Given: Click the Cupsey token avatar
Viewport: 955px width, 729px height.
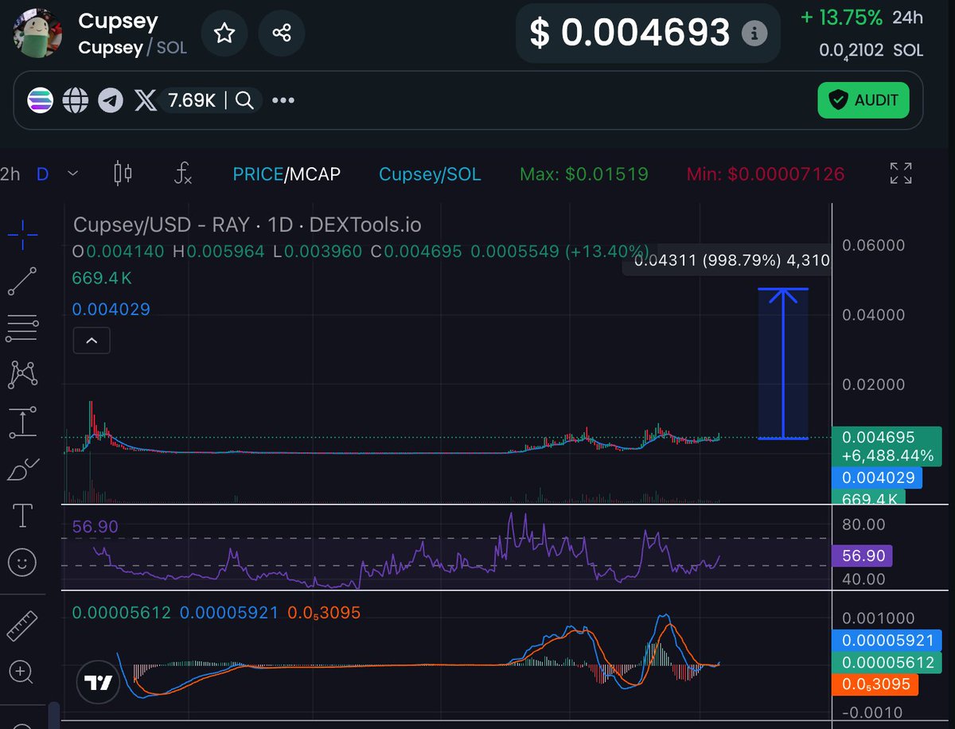Looking at the screenshot, I should 37,33.
